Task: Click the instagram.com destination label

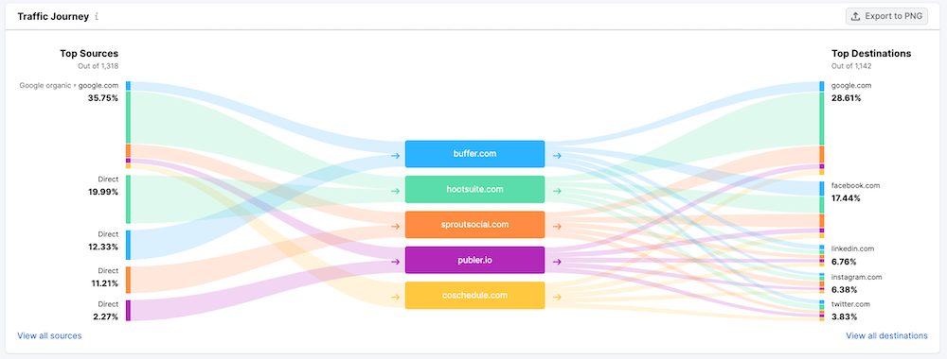Action: [856, 277]
